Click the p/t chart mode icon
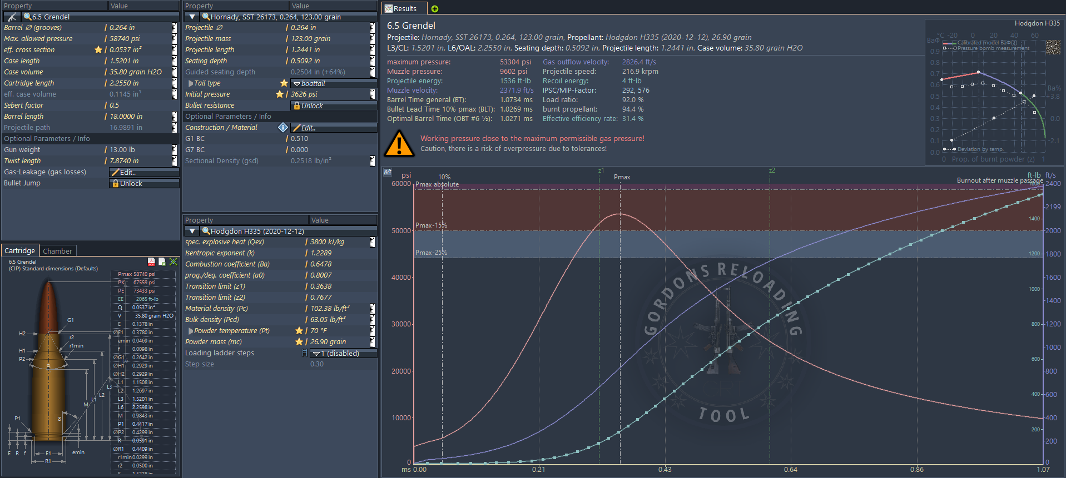Screen dimensions: 1066x478 click(388, 172)
